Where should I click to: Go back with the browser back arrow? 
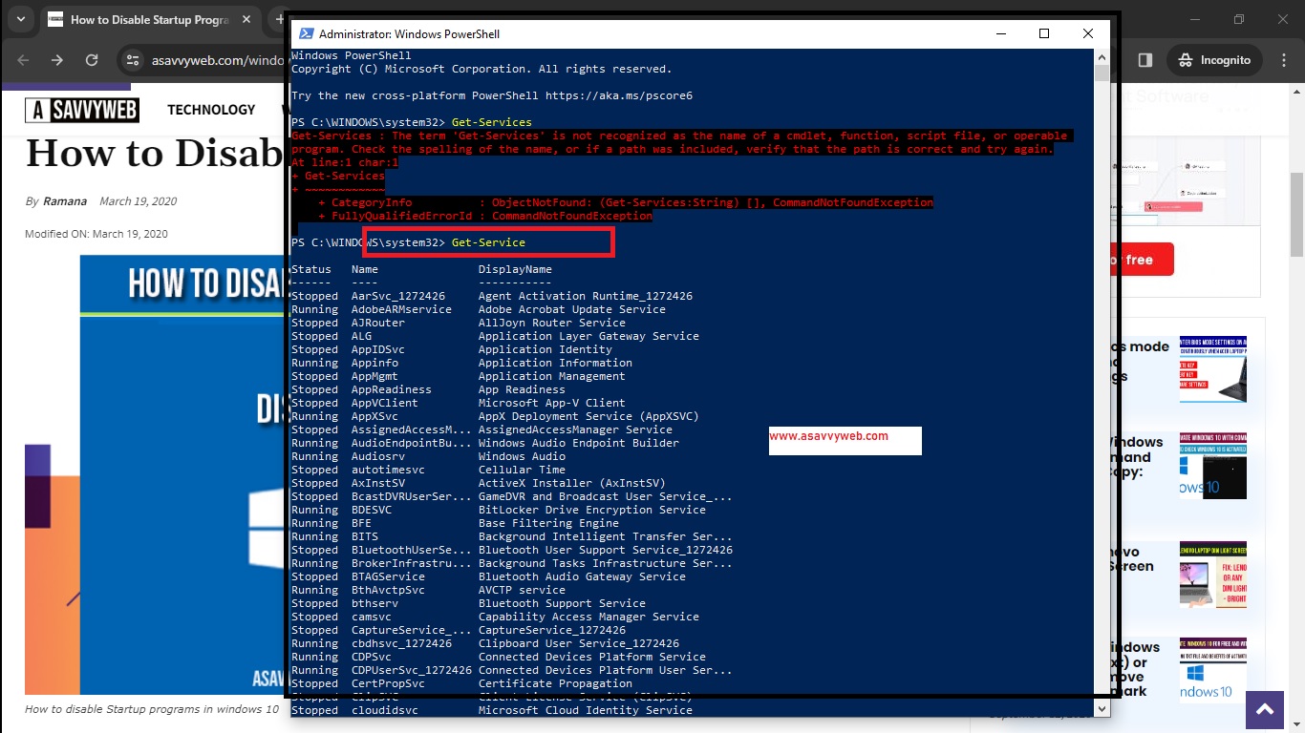(23, 60)
